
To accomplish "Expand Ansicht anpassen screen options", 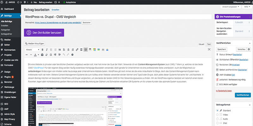I will pyautogui.click(x=231, y=7).
